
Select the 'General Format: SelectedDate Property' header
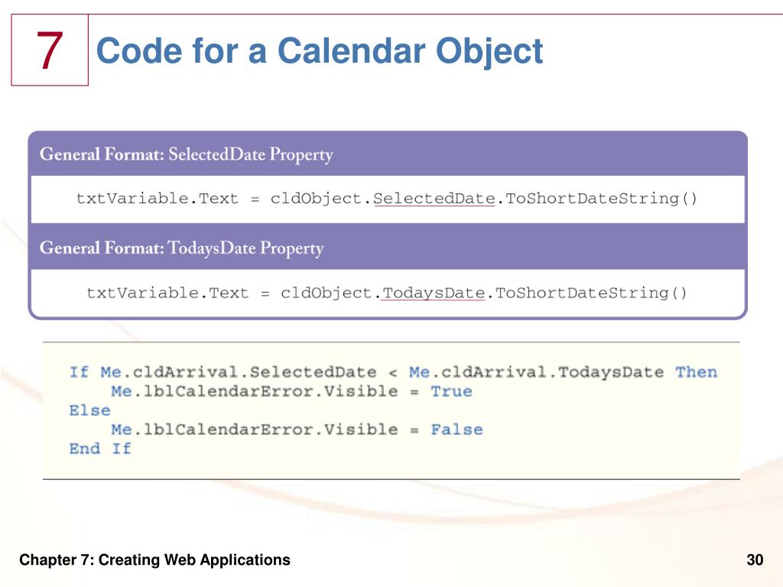click(187, 155)
